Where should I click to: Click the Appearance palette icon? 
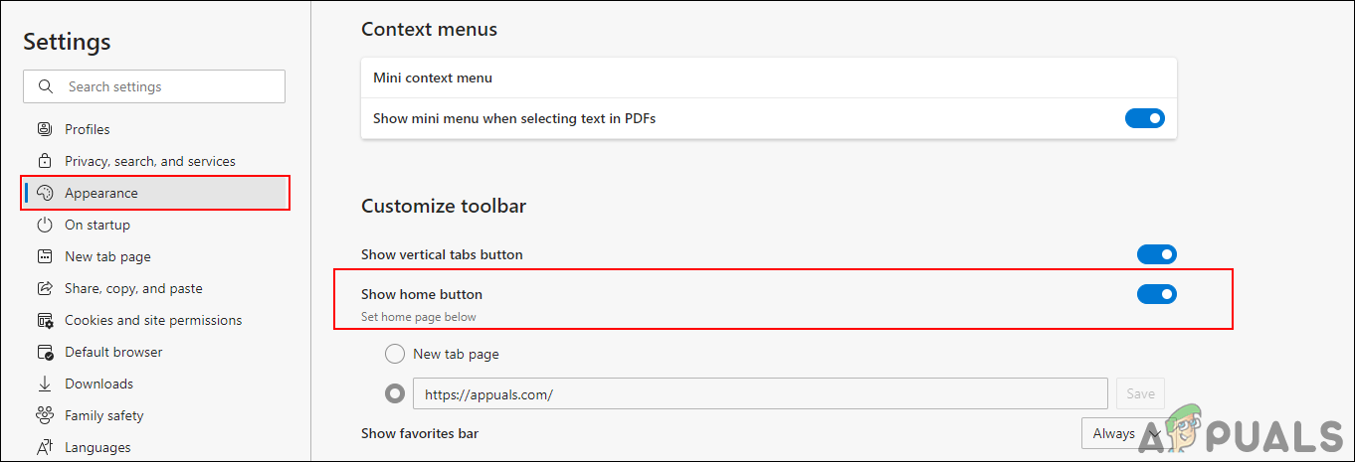point(45,193)
